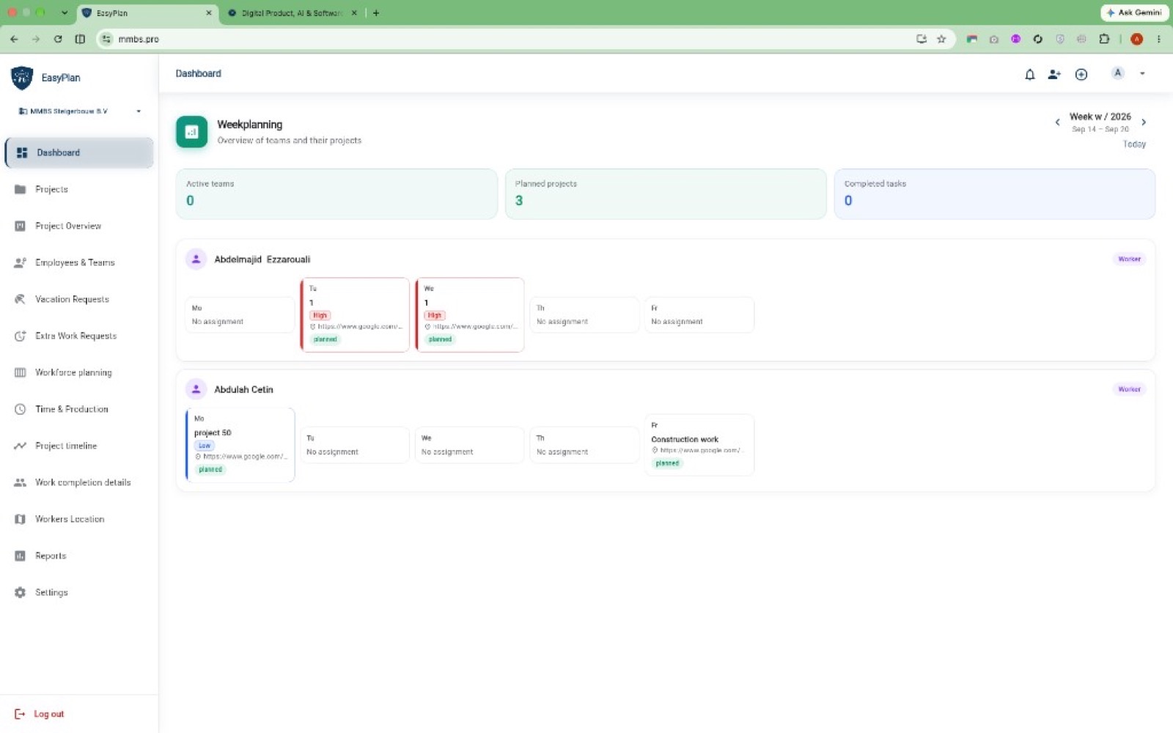
Task: Go to next week with right chevron
Action: 1144,122
